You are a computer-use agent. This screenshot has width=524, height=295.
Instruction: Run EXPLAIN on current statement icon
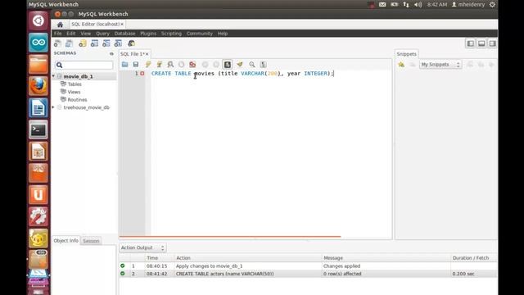[x=170, y=64]
